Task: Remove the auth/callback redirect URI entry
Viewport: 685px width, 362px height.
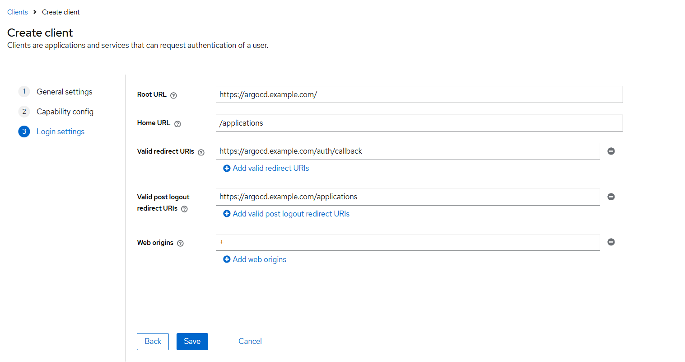Action: pos(611,151)
